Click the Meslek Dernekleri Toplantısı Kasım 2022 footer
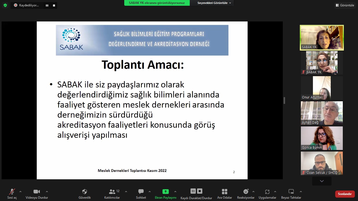 (x=132, y=171)
